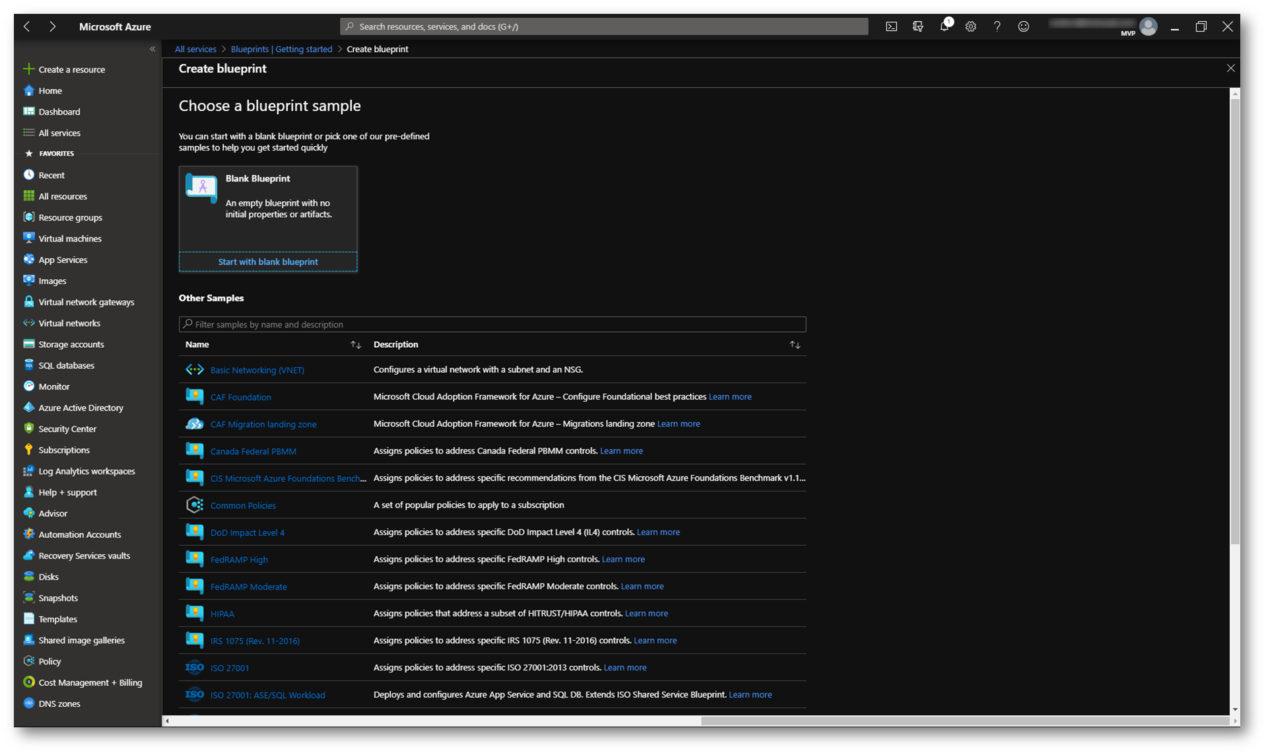Image resolution: width=1268 pixels, height=755 pixels.
Task: Open the IRS 1075 (Rev. 11-2016) sample
Action: click(x=255, y=640)
